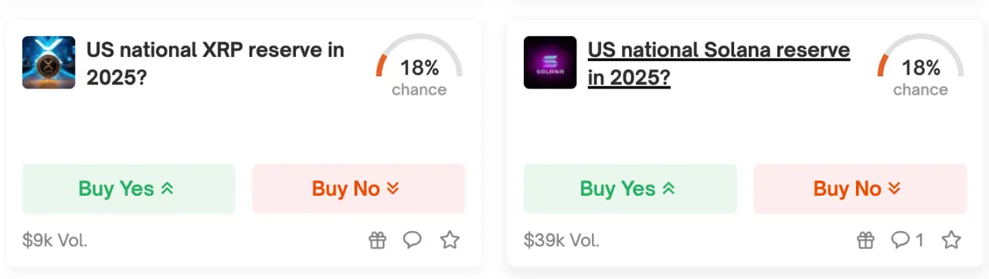Click the Solana logo thumbnail image

coord(550,62)
